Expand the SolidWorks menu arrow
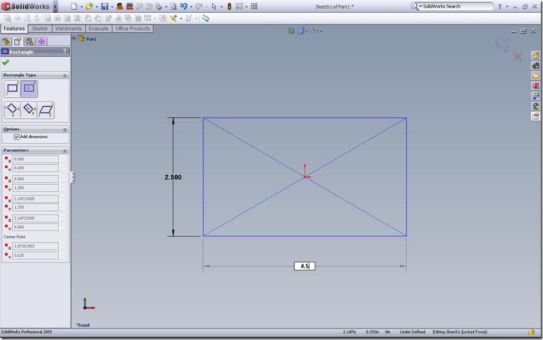 pyautogui.click(x=55, y=6)
